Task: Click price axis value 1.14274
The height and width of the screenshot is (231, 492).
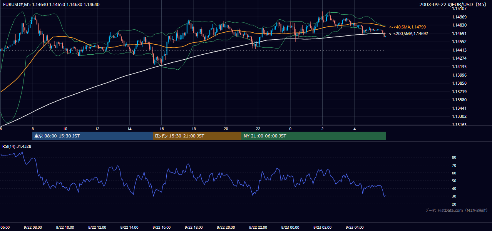Action: 460,58
